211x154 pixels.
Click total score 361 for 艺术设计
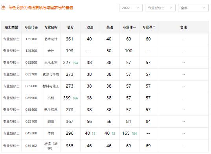[70, 39]
